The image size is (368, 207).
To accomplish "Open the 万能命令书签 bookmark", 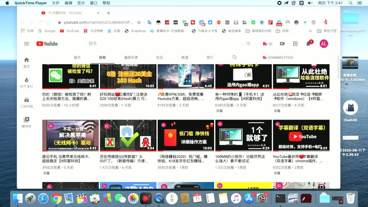I will [204, 31].
